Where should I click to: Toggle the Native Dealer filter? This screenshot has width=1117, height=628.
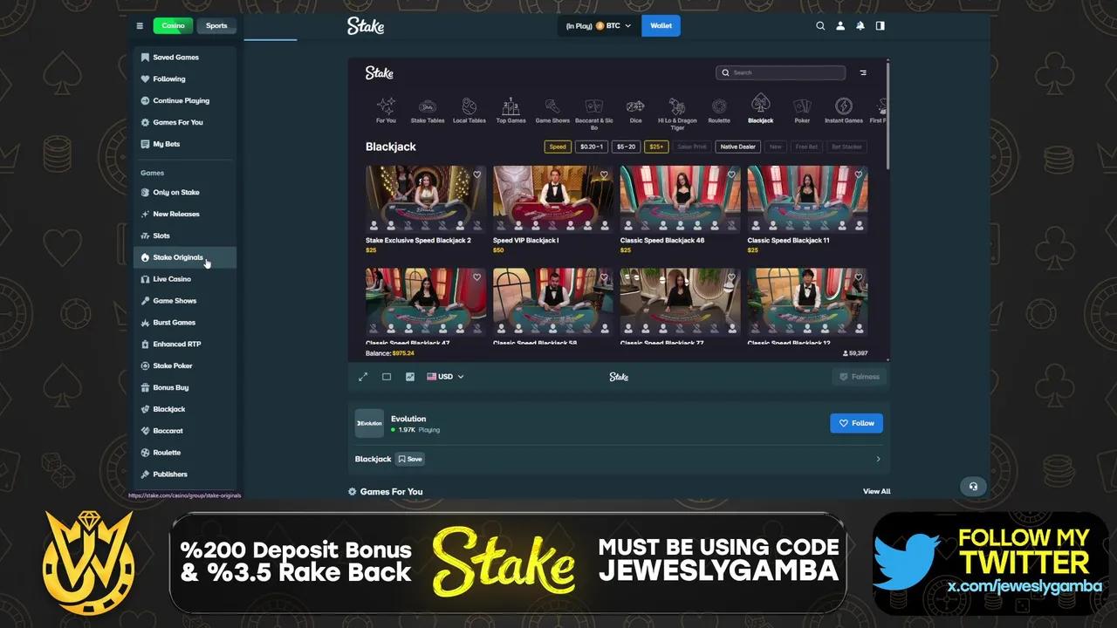(x=737, y=147)
